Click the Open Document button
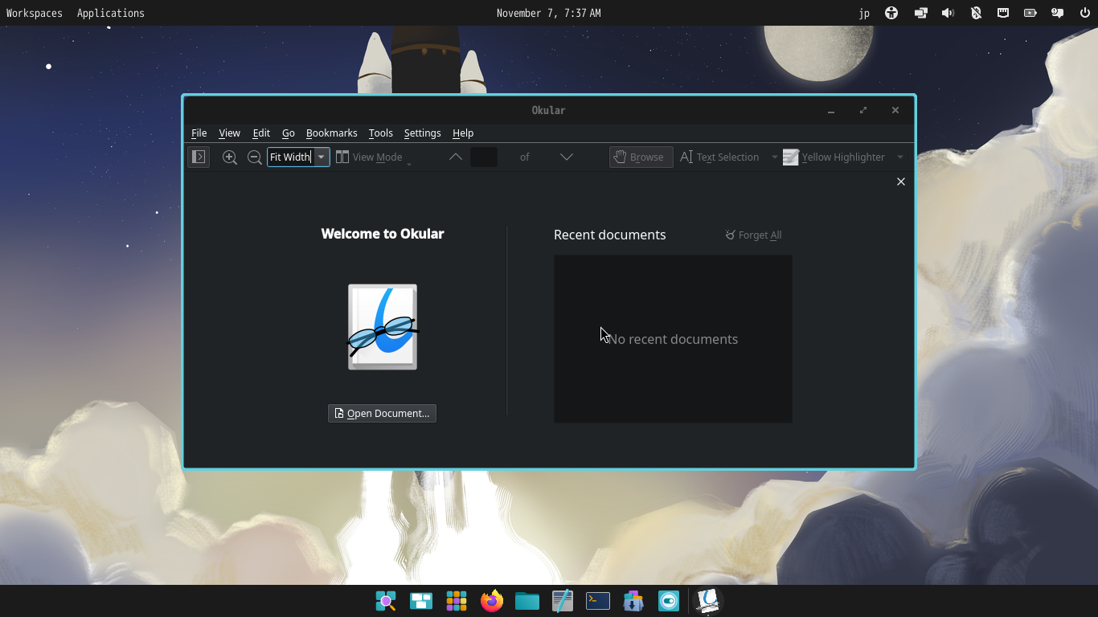The height and width of the screenshot is (617, 1098). (x=382, y=413)
